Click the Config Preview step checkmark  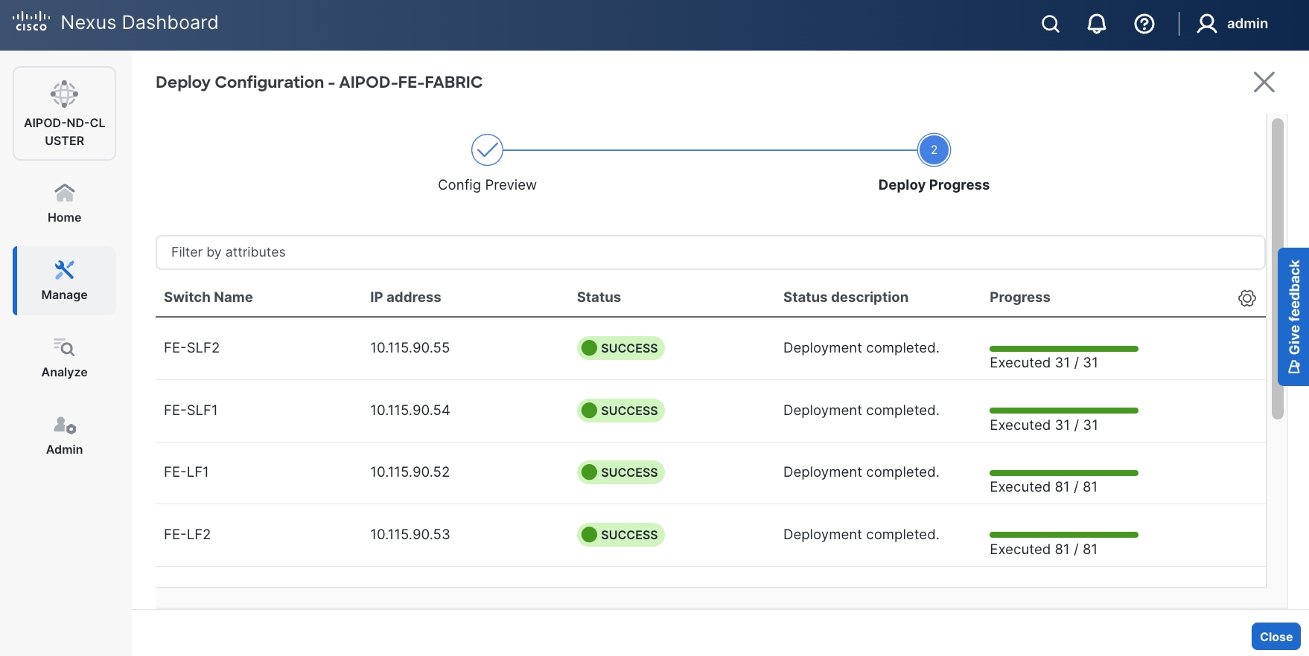[x=487, y=150]
